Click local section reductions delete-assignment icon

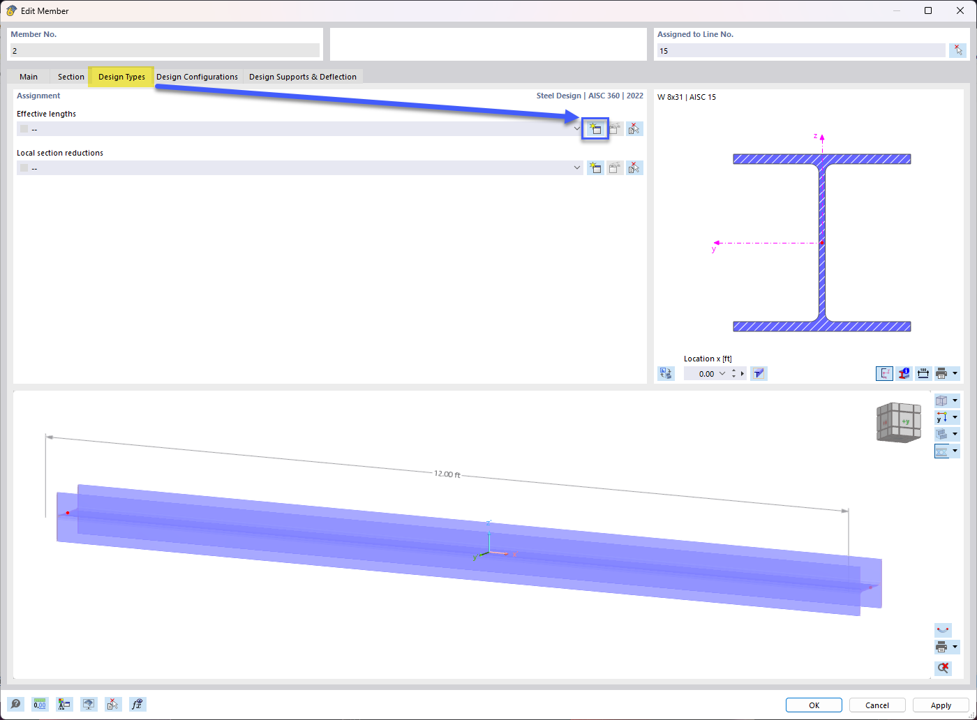634,167
